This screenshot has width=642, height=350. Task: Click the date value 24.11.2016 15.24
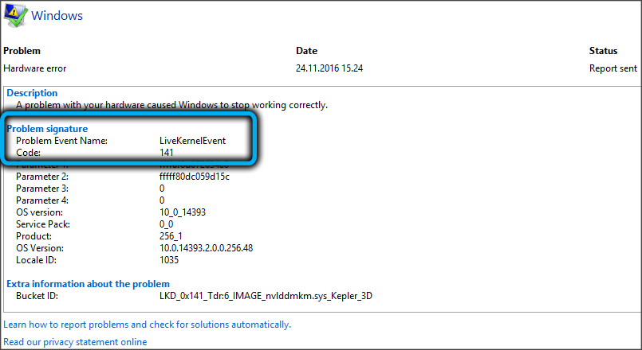(329, 68)
